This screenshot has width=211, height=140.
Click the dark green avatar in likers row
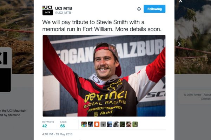click(x=122, y=124)
